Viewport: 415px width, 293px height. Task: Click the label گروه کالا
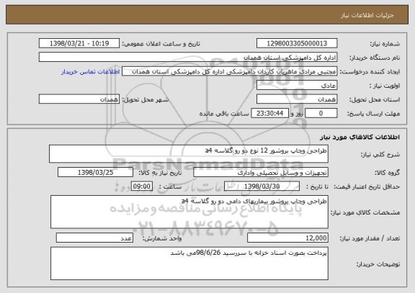(x=387, y=173)
